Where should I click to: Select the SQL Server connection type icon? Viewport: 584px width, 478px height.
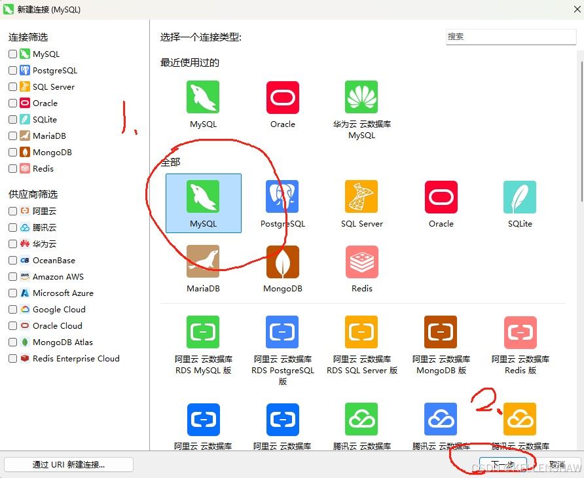(x=361, y=196)
